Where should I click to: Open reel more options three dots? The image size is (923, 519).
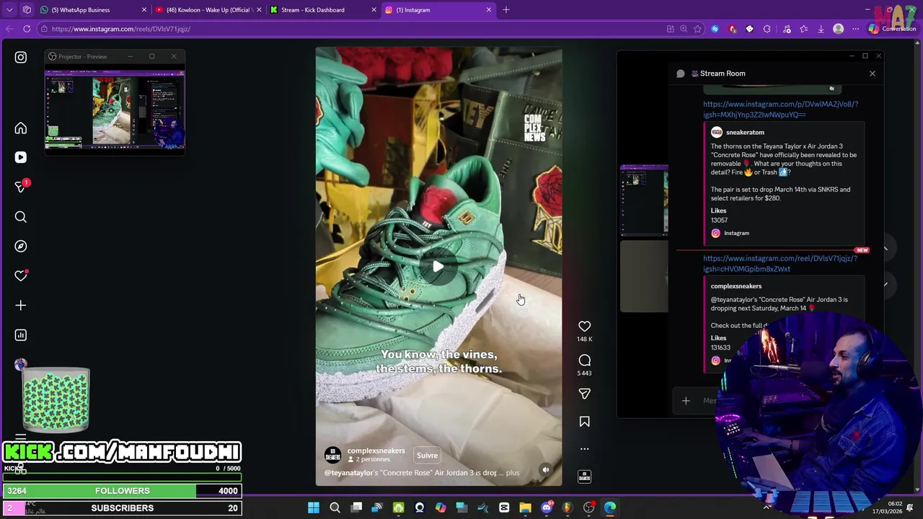[585, 448]
